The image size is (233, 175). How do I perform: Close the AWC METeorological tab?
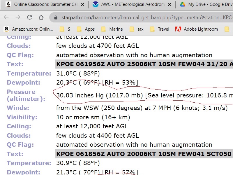tap(170, 5)
